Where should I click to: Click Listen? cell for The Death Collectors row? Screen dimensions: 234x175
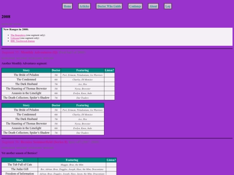[109, 98]
